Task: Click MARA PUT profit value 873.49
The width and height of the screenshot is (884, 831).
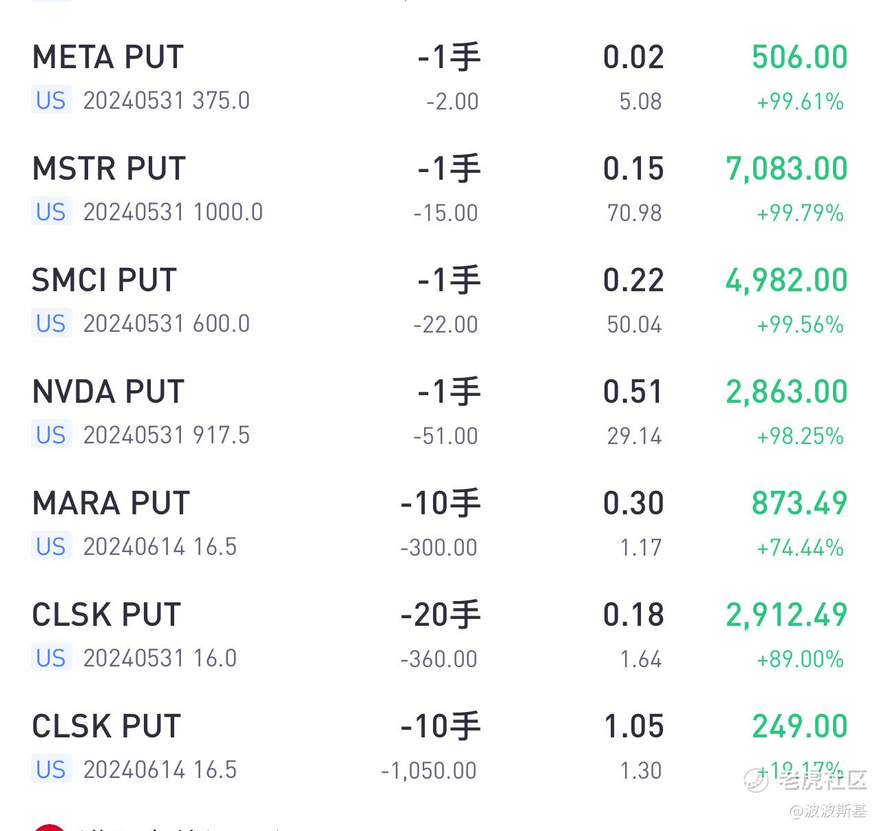Action: pos(799,503)
